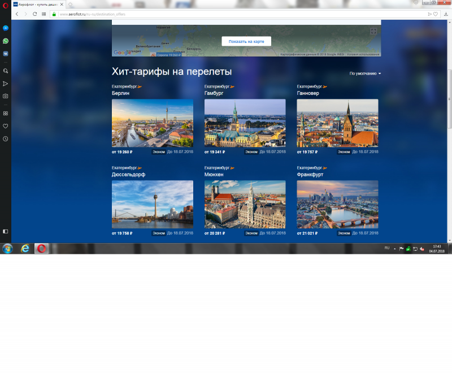Open Facebook Messenger in Opera sidebar
Image resolution: width=452 pixels, height=373 pixels.
6,28
